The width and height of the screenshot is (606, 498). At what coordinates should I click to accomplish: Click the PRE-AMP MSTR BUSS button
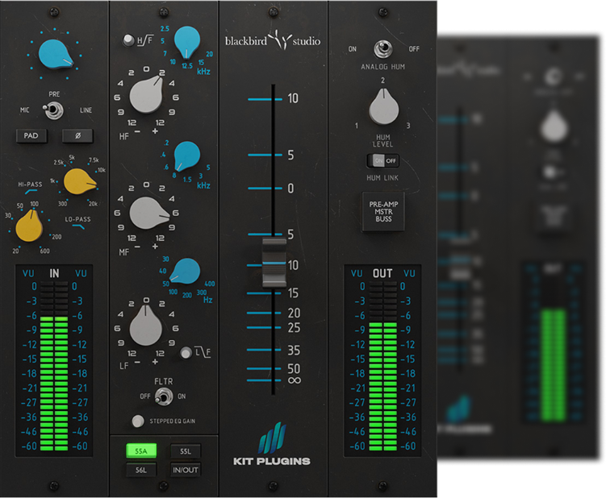(382, 212)
